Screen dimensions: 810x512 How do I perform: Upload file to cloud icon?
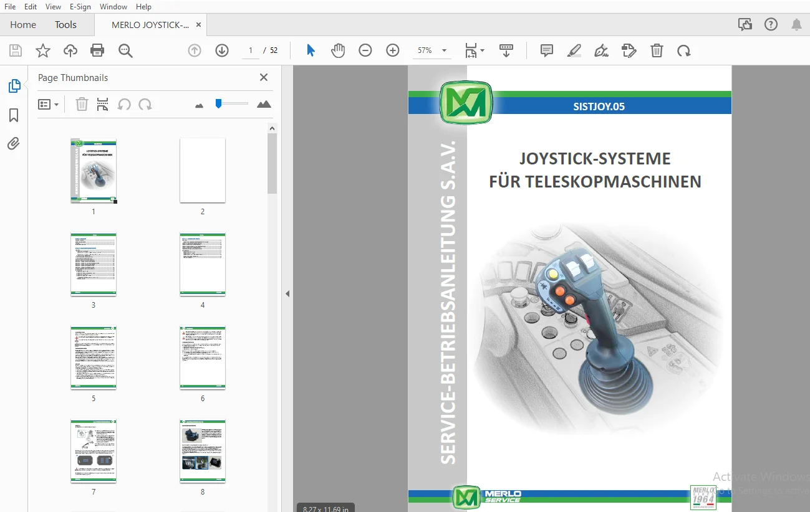pos(70,51)
